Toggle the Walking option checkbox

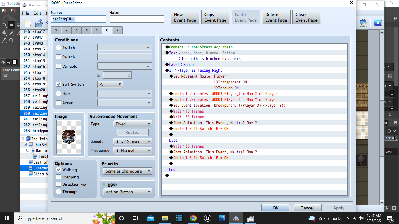coord(59,170)
